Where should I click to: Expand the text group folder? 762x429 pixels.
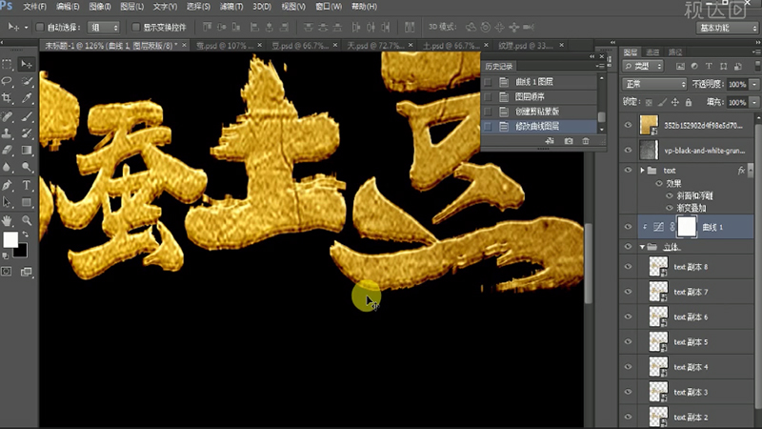[x=642, y=171]
